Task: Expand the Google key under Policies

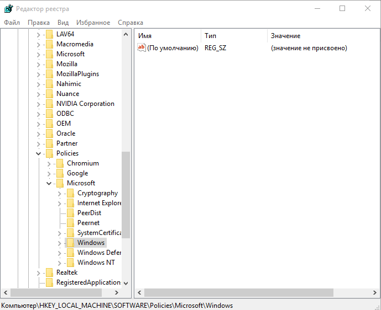Action: 49,173
